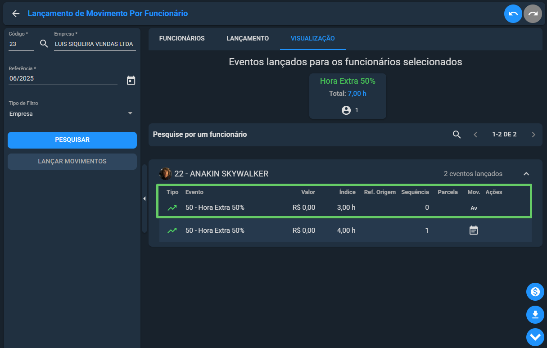Click the Anakin Skywalker avatar picture
Viewport: 547px width, 348px height.
166,174
